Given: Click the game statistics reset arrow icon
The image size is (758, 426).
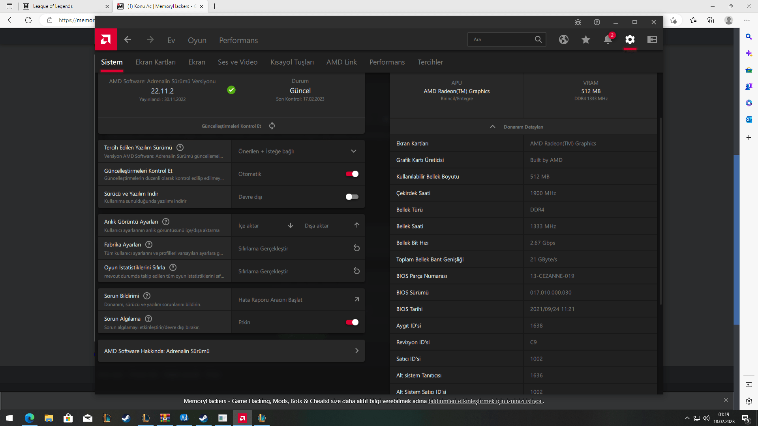Looking at the screenshot, I should [x=356, y=271].
